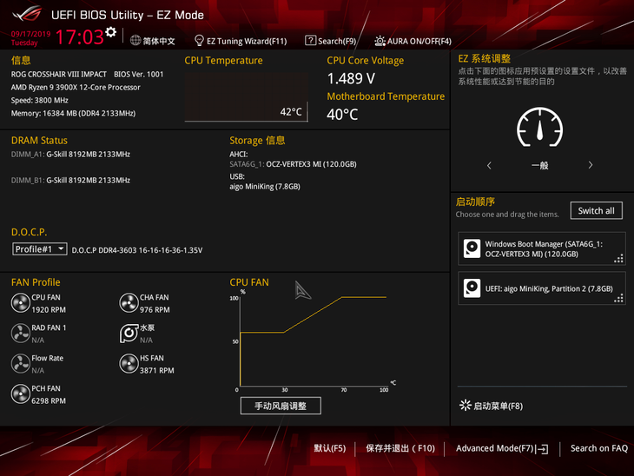Click the aigo MiniKing boot disk icon
This screenshot has width=634, height=476.
pos(472,288)
